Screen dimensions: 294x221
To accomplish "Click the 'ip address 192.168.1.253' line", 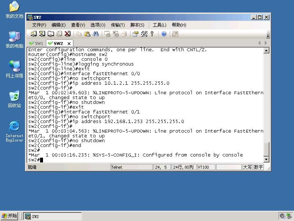I will coord(106,122).
